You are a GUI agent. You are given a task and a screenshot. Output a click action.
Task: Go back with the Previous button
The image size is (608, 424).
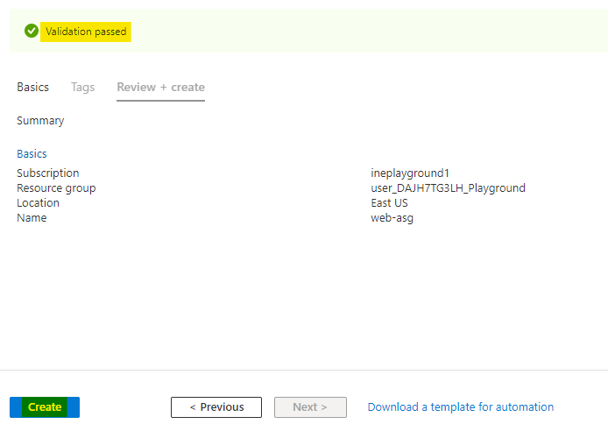(216, 407)
